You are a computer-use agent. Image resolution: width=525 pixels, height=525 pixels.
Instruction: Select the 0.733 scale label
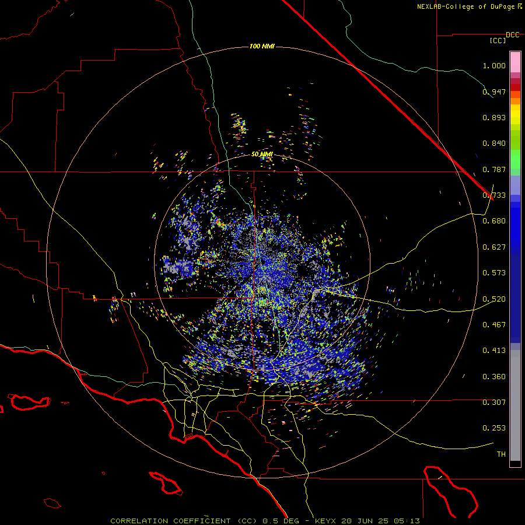pos(494,195)
